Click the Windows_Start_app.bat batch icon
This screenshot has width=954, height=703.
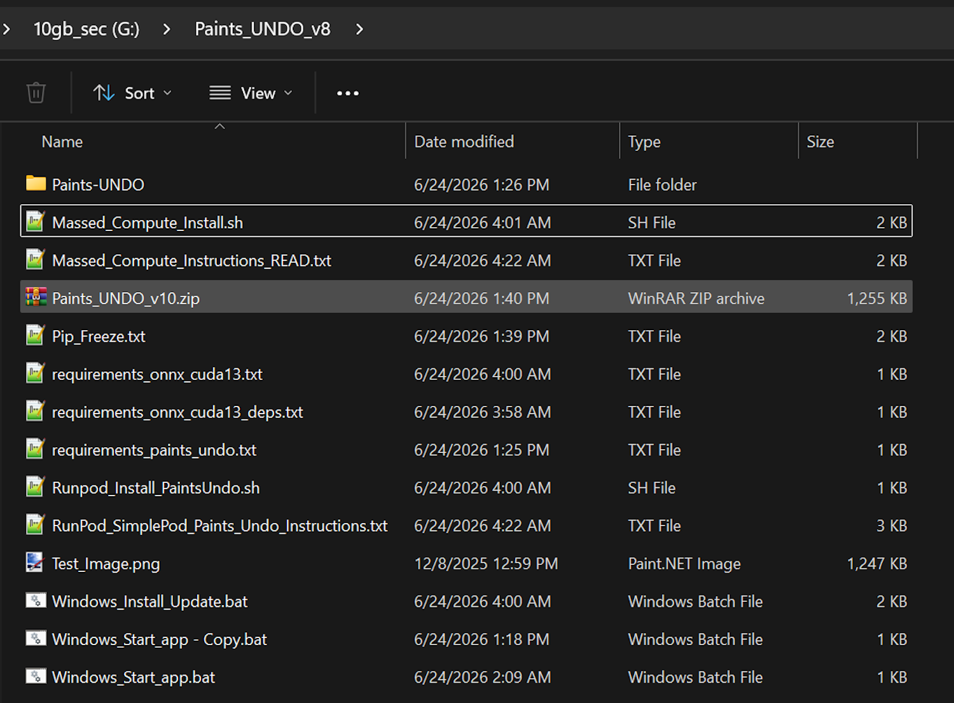36,676
